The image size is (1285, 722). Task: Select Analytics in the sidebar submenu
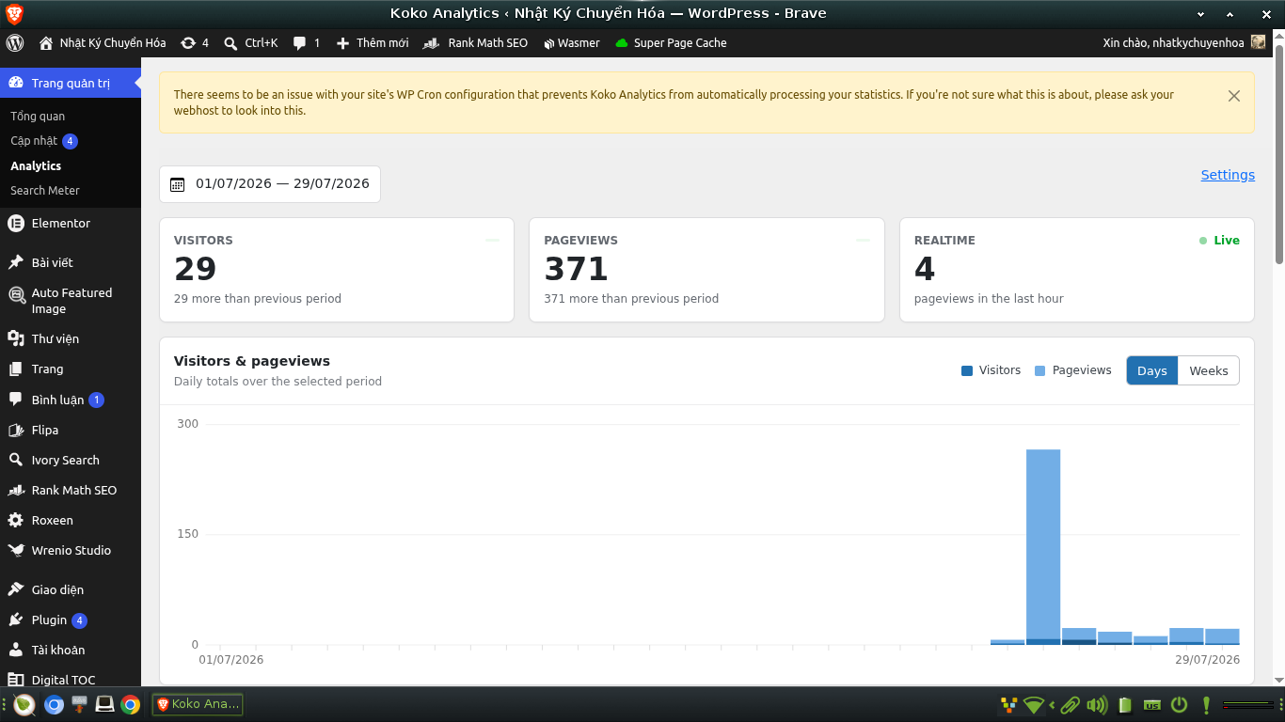(x=36, y=165)
